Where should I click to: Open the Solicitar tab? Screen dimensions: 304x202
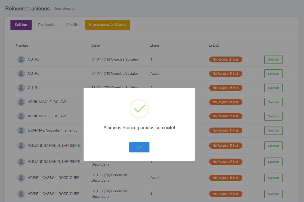[21, 25]
